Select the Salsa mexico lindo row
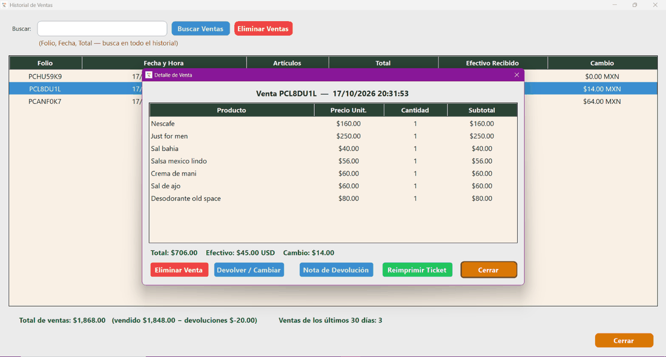The height and width of the screenshot is (357, 666). pos(334,161)
